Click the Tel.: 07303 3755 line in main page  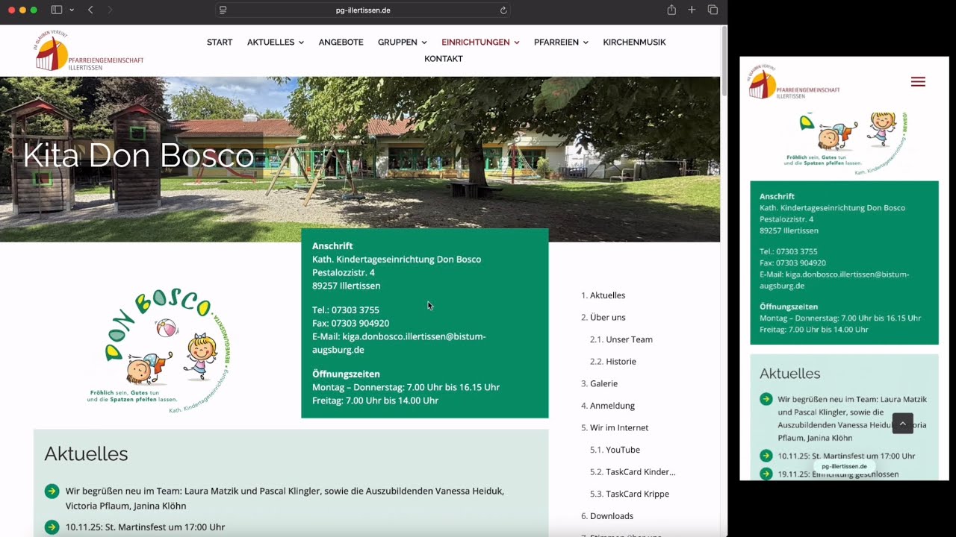coord(346,310)
